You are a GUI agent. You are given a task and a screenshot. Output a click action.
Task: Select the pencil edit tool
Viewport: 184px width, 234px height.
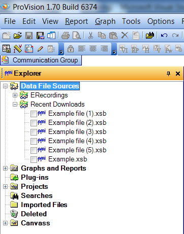(x=40, y=49)
